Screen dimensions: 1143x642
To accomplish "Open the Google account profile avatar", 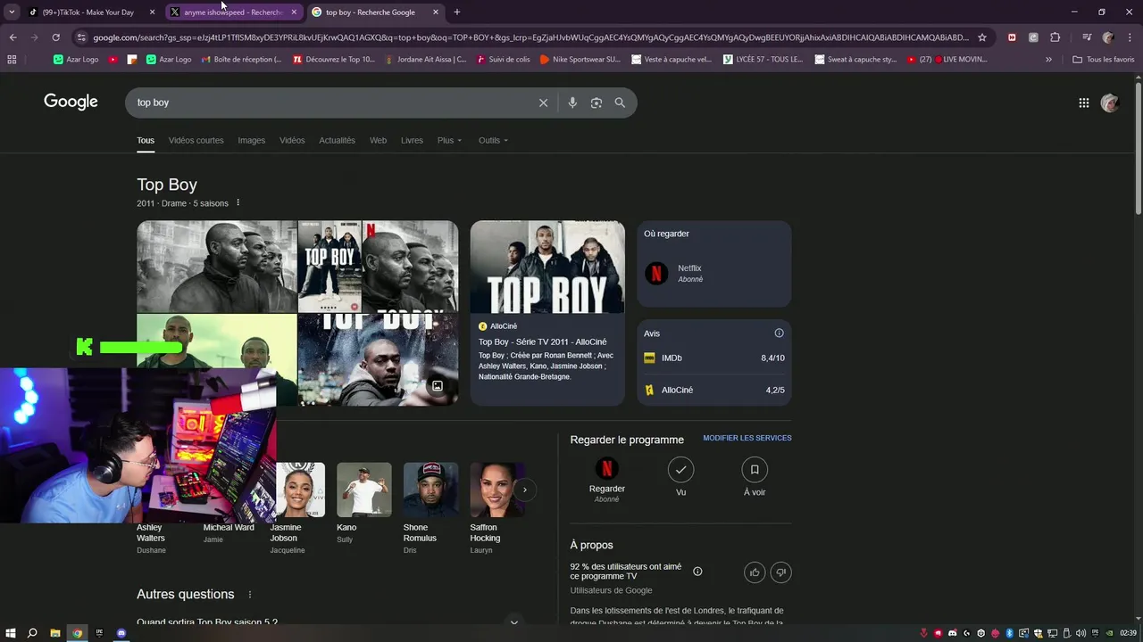I will tap(1110, 103).
